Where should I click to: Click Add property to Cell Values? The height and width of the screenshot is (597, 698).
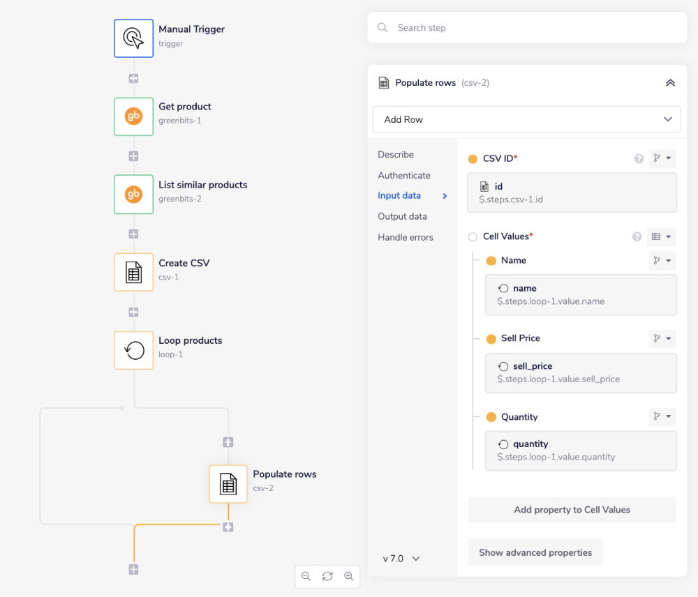[572, 510]
